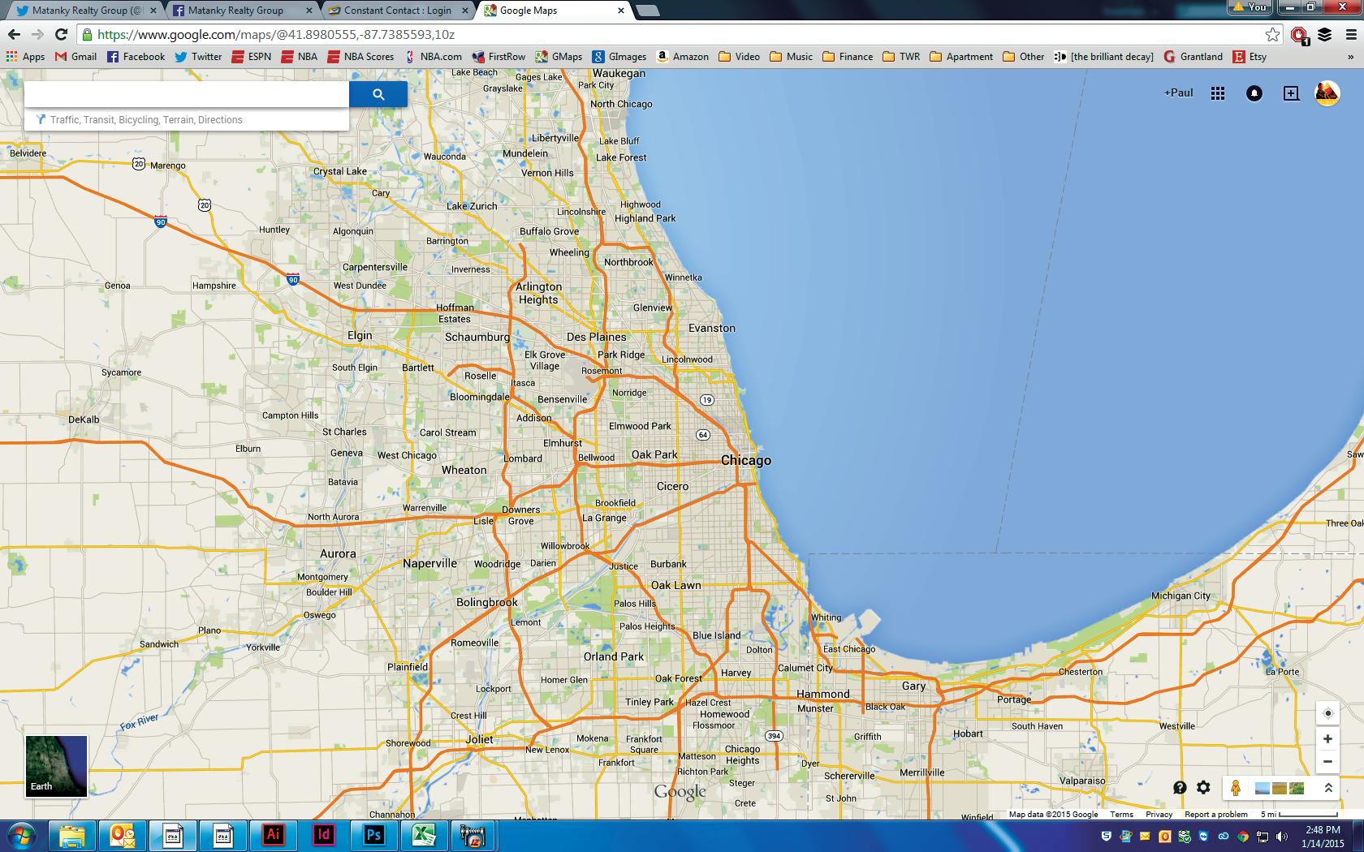1364x852 pixels.
Task: Click Report a problem link
Action: click(x=1215, y=815)
